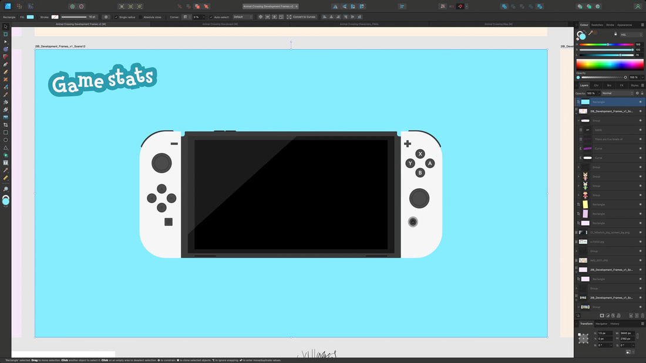646x363 pixels.
Task: Open stroke settings gear in the context toolbar
Action: (106, 17)
